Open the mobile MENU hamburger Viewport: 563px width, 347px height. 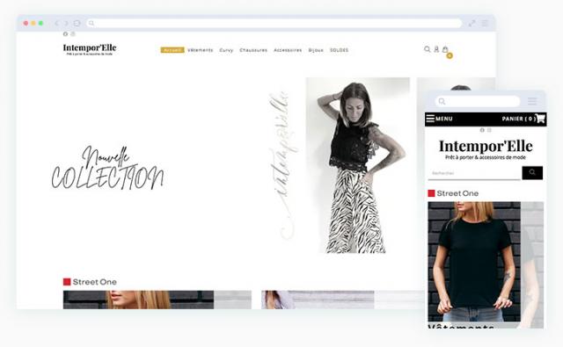click(439, 119)
